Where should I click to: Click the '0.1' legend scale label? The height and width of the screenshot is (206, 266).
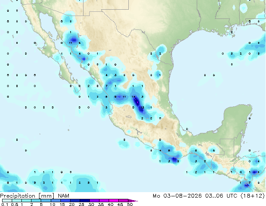5,204
